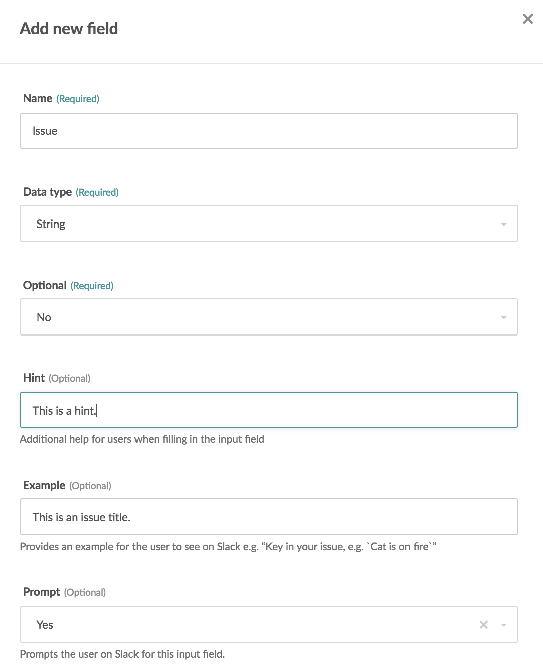Image resolution: width=543 pixels, height=670 pixels.
Task: Select the String value in Data type
Action: tap(51, 224)
